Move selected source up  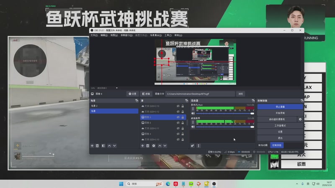coord(160,146)
